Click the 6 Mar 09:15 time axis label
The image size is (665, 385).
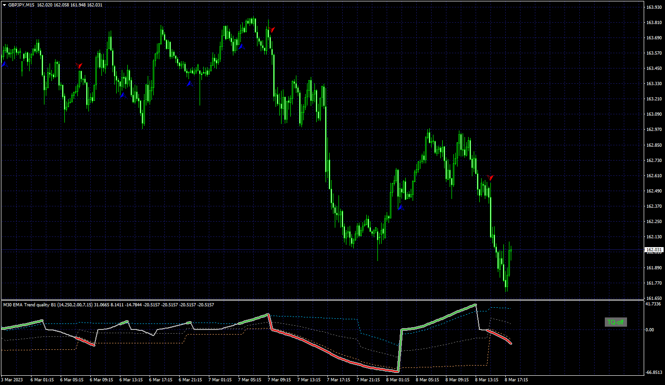[x=101, y=380]
